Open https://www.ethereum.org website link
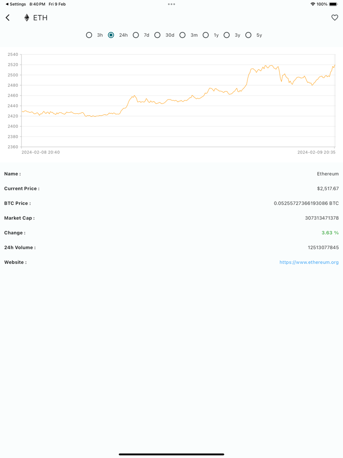The image size is (343, 458). [308, 262]
